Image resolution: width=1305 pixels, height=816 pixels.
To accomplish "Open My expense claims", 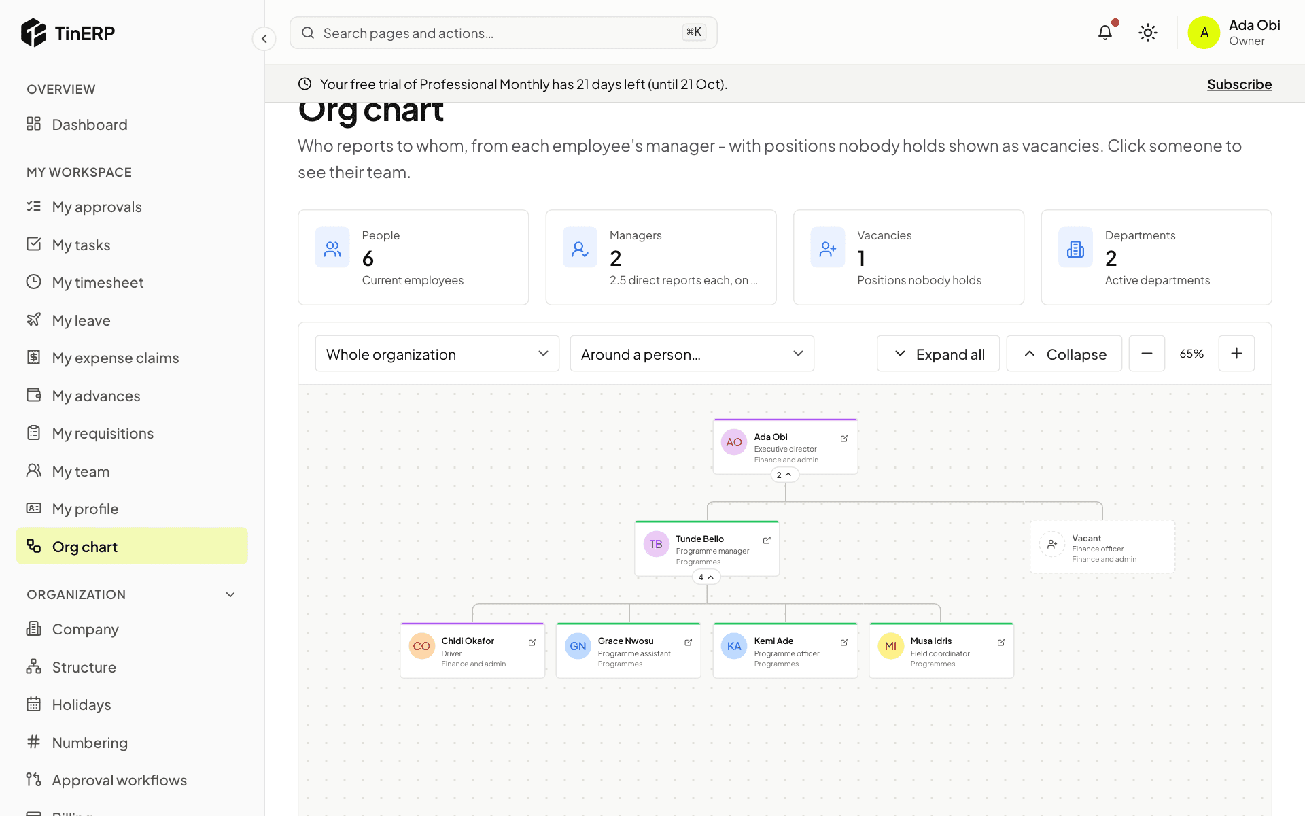I will 132,358.
